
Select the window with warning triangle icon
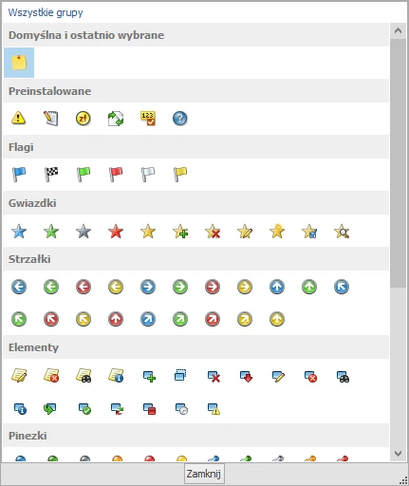214,409
